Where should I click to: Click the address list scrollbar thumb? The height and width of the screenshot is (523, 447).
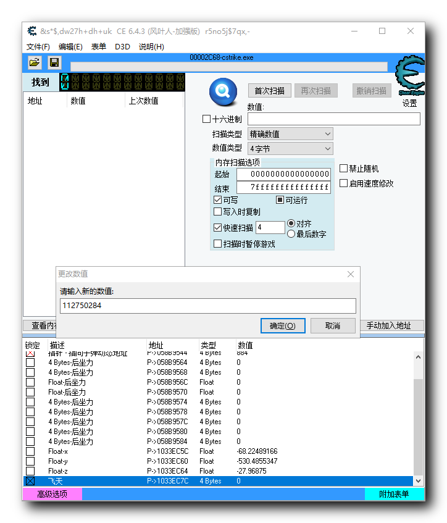419,427
